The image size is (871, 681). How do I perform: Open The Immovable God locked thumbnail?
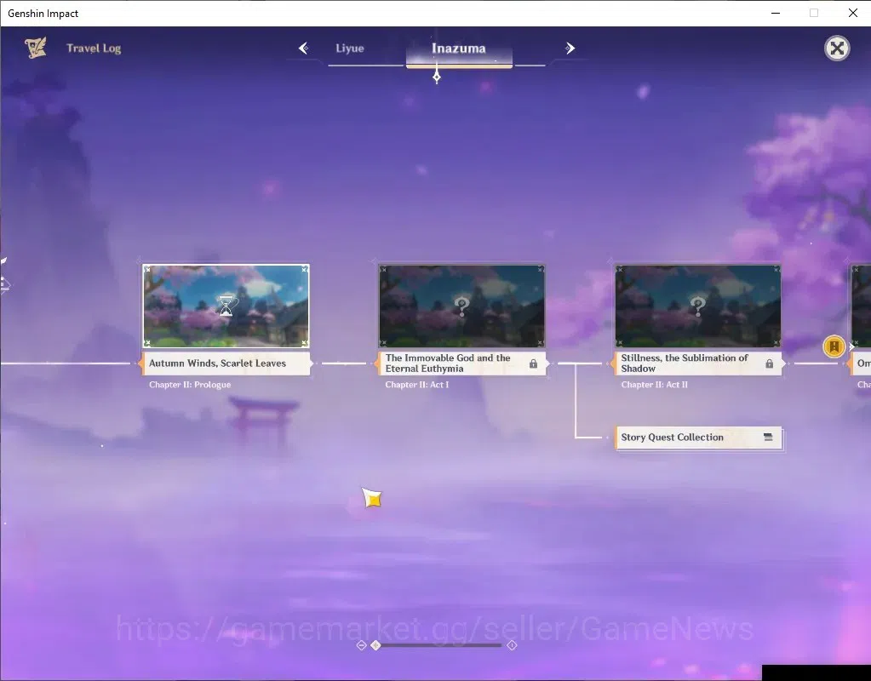tap(462, 306)
